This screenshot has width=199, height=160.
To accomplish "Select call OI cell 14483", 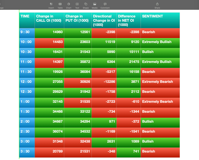I will click(49, 43).
